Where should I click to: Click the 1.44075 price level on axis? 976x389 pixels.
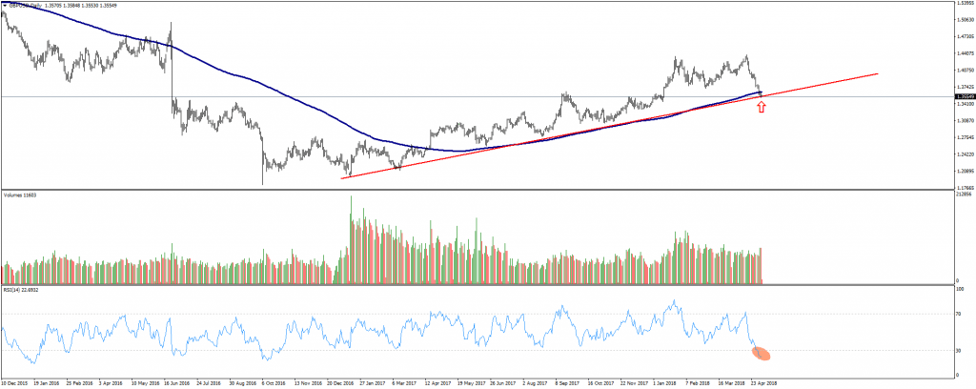965,70
